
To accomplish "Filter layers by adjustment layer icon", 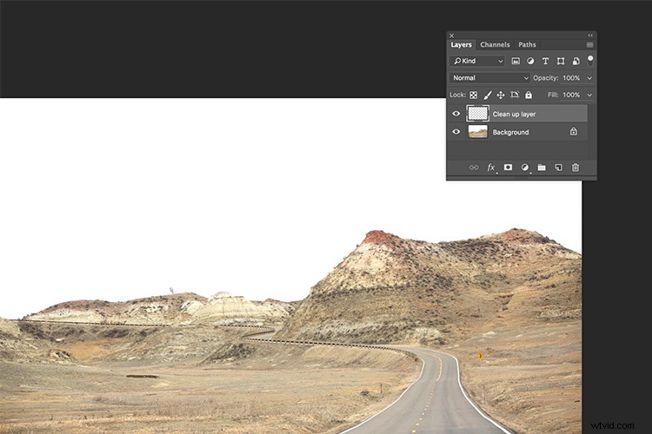I will [530, 61].
